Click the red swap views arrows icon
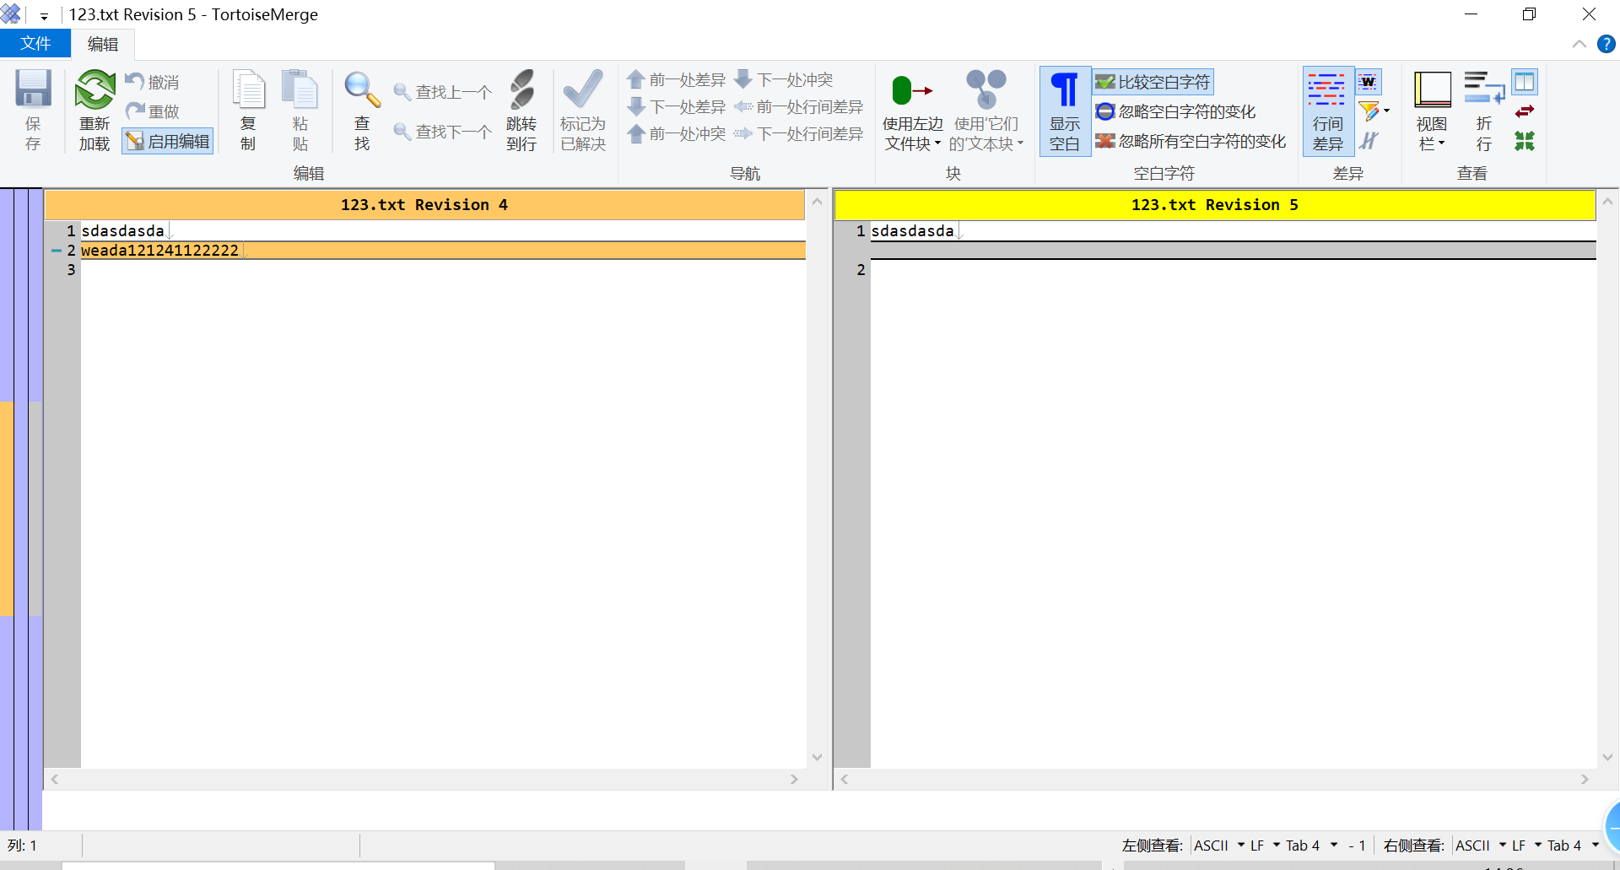The height and width of the screenshot is (870, 1620). (x=1525, y=111)
